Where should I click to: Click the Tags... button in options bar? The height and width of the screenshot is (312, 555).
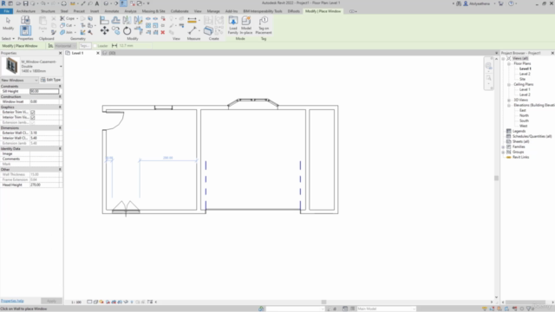(84, 46)
